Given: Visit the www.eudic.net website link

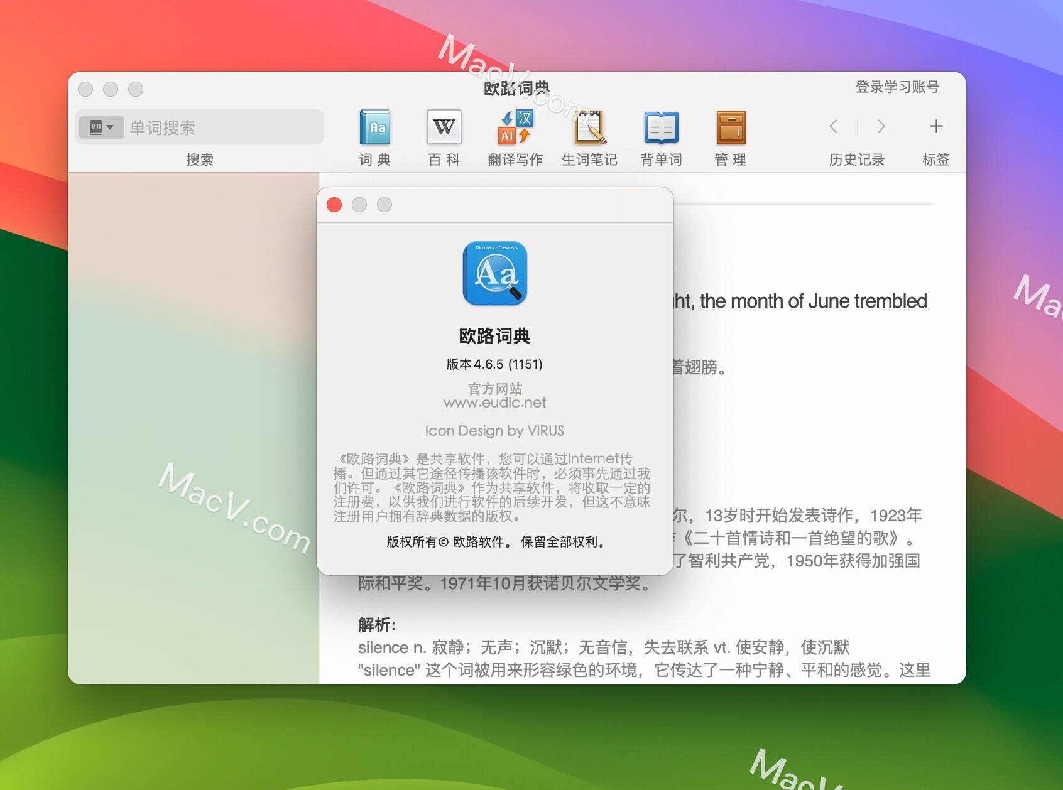Looking at the screenshot, I should click(494, 403).
